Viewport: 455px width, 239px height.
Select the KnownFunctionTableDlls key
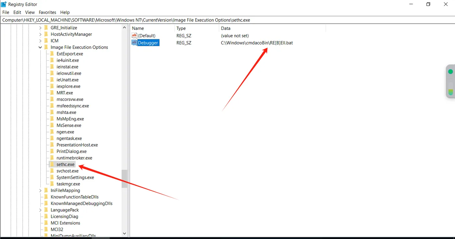[x=74, y=197]
